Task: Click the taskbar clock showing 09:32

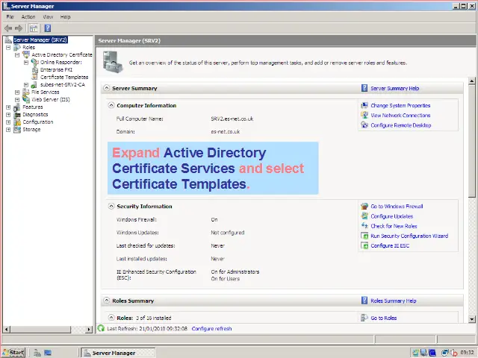Action: pos(467,353)
